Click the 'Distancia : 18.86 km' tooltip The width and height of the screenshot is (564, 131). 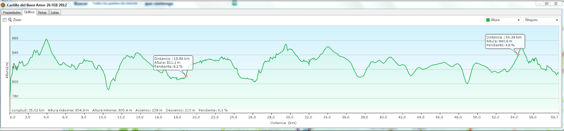pos(173,63)
